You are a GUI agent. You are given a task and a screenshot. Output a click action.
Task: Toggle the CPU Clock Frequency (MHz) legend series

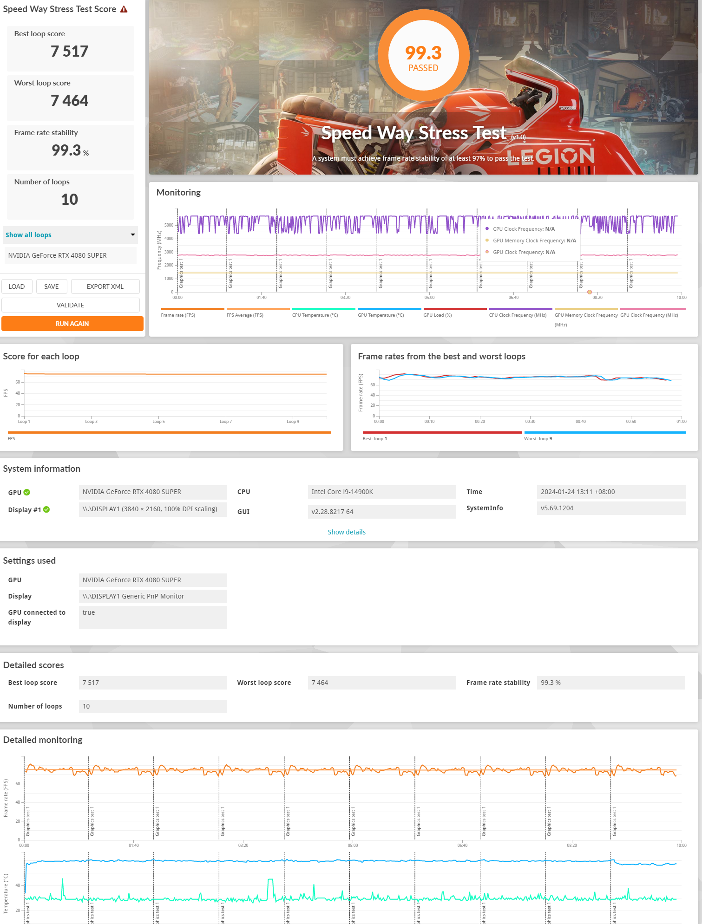[520, 312]
